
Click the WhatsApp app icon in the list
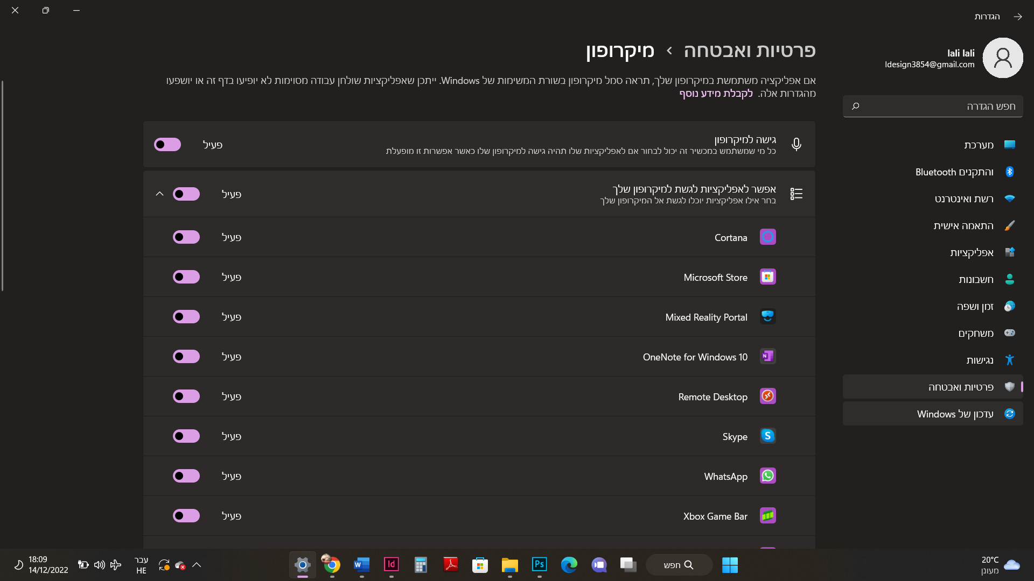[x=767, y=476]
